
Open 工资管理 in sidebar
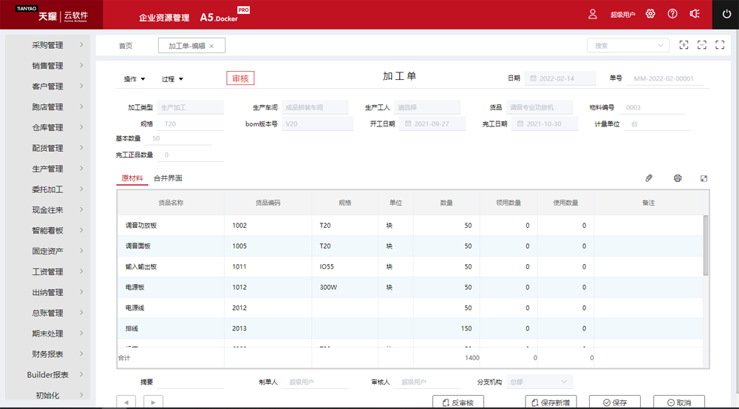[47, 271]
